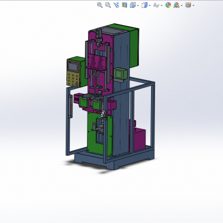Select the green cabinet atop the column
Screen dimensions: 223x223
(x=134, y=46)
